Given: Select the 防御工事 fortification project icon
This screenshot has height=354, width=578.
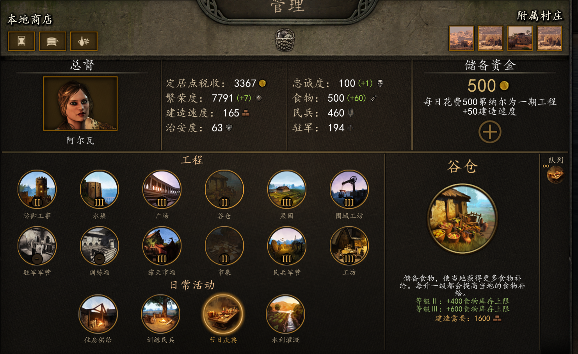Looking at the screenshot, I should [x=37, y=189].
